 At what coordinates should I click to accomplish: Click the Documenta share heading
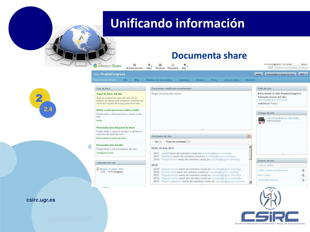209,56
